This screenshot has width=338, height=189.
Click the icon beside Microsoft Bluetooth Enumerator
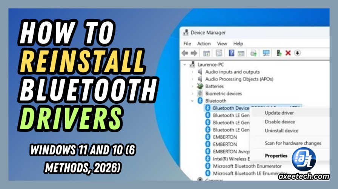[208, 166]
